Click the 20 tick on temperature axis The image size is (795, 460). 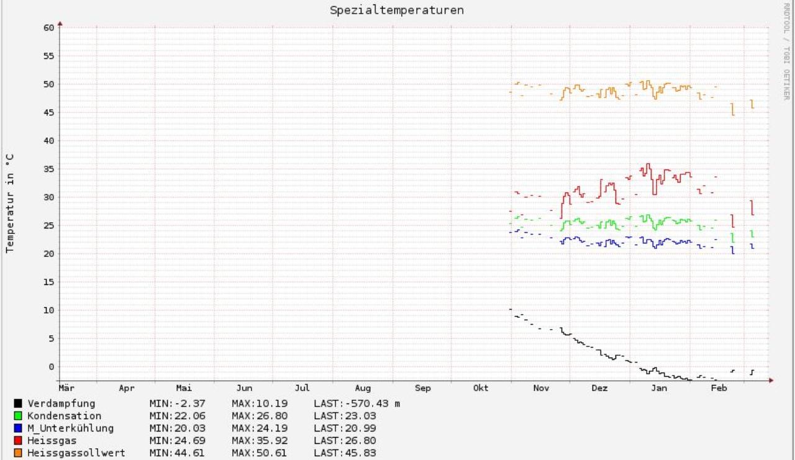(49, 253)
